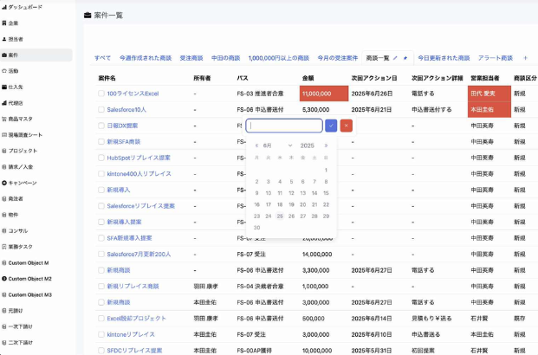Open the 2025 year selector in calendar
538x355 pixels.
pyautogui.click(x=307, y=145)
